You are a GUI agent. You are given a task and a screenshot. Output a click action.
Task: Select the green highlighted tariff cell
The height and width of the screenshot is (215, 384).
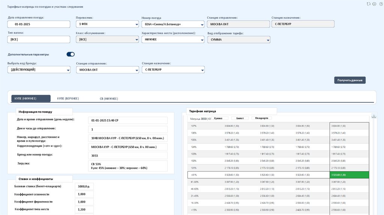(x=349, y=175)
